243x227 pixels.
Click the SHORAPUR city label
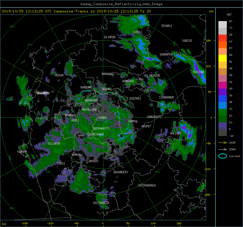click(x=166, y=54)
